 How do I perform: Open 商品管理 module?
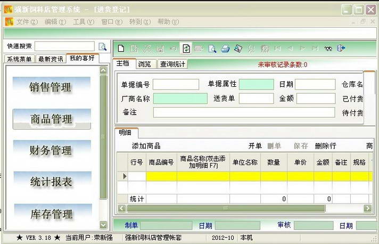click(52, 119)
